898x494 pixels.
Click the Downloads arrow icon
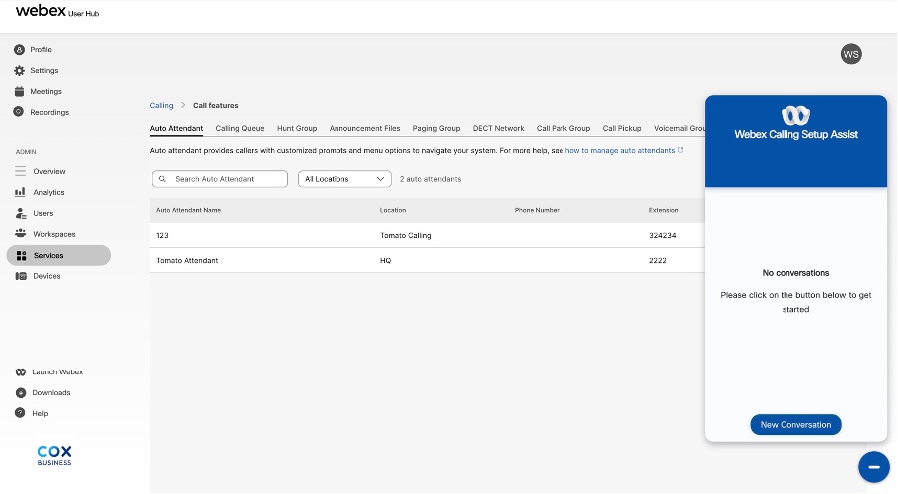coord(21,392)
